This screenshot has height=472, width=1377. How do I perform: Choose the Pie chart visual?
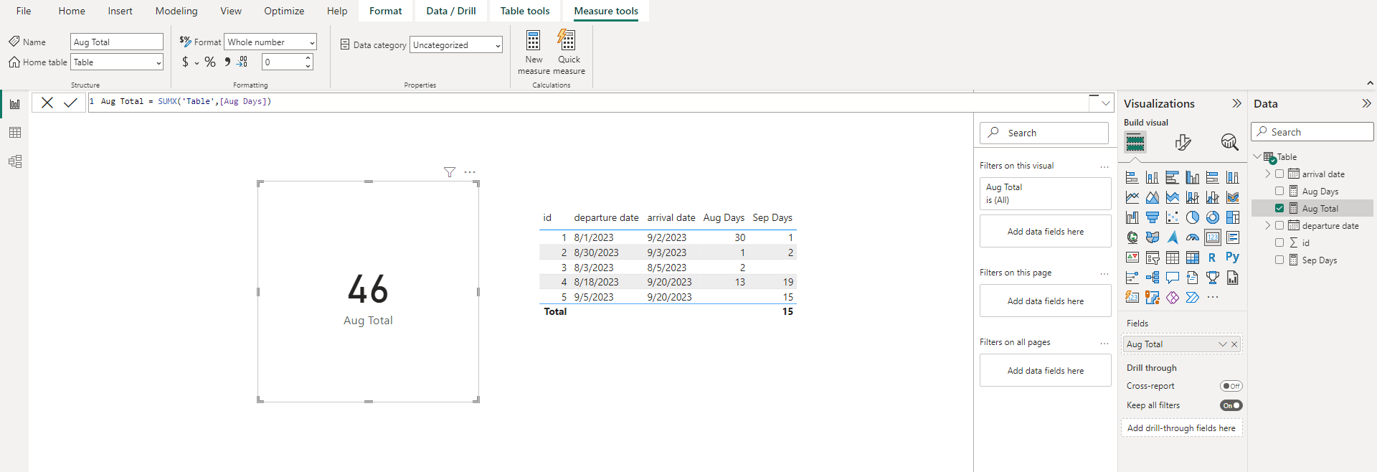tap(1193, 217)
